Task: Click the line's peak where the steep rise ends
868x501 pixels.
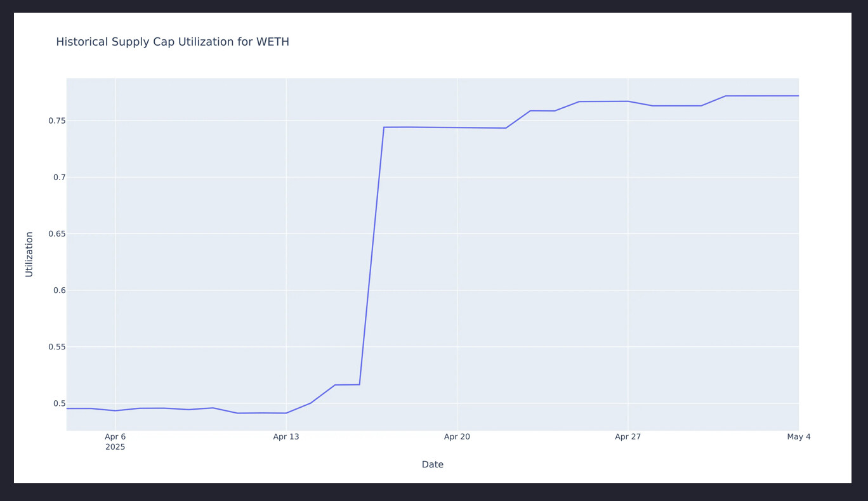Action: point(384,127)
